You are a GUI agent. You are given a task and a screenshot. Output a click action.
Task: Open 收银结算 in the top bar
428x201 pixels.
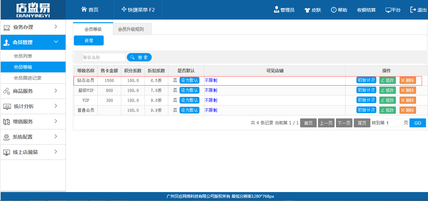(366, 10)
